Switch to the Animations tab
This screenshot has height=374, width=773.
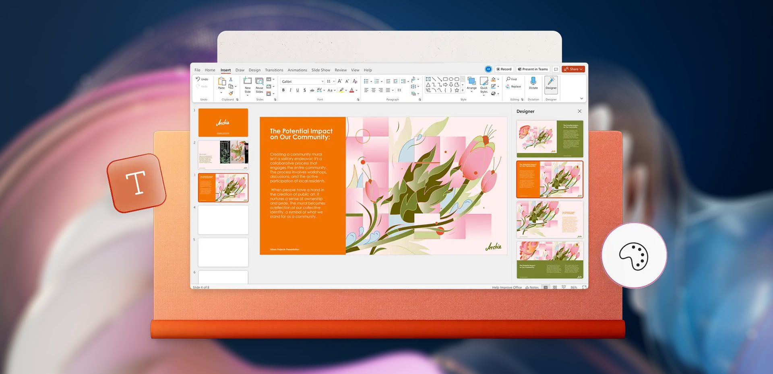(x=297, y=70)
